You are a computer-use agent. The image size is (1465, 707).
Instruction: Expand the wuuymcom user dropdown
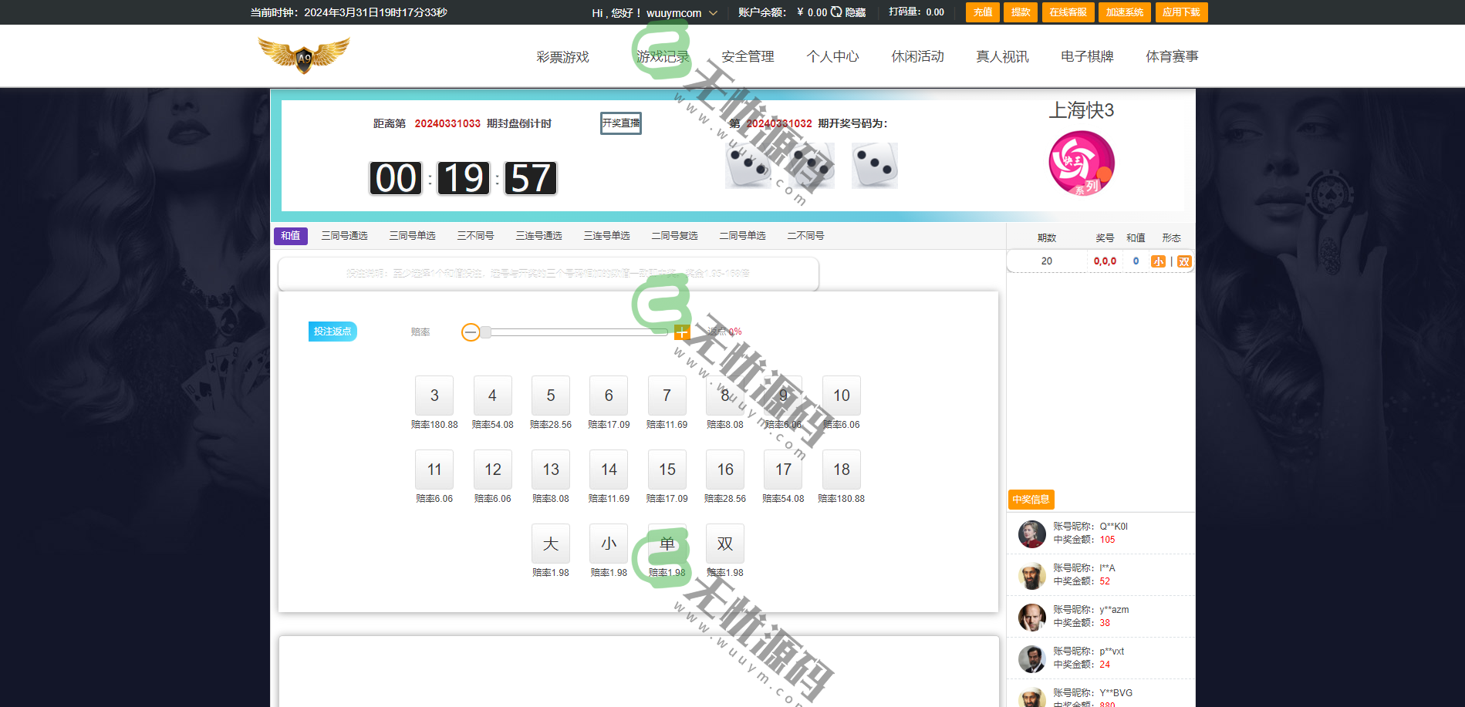(713, 13)
